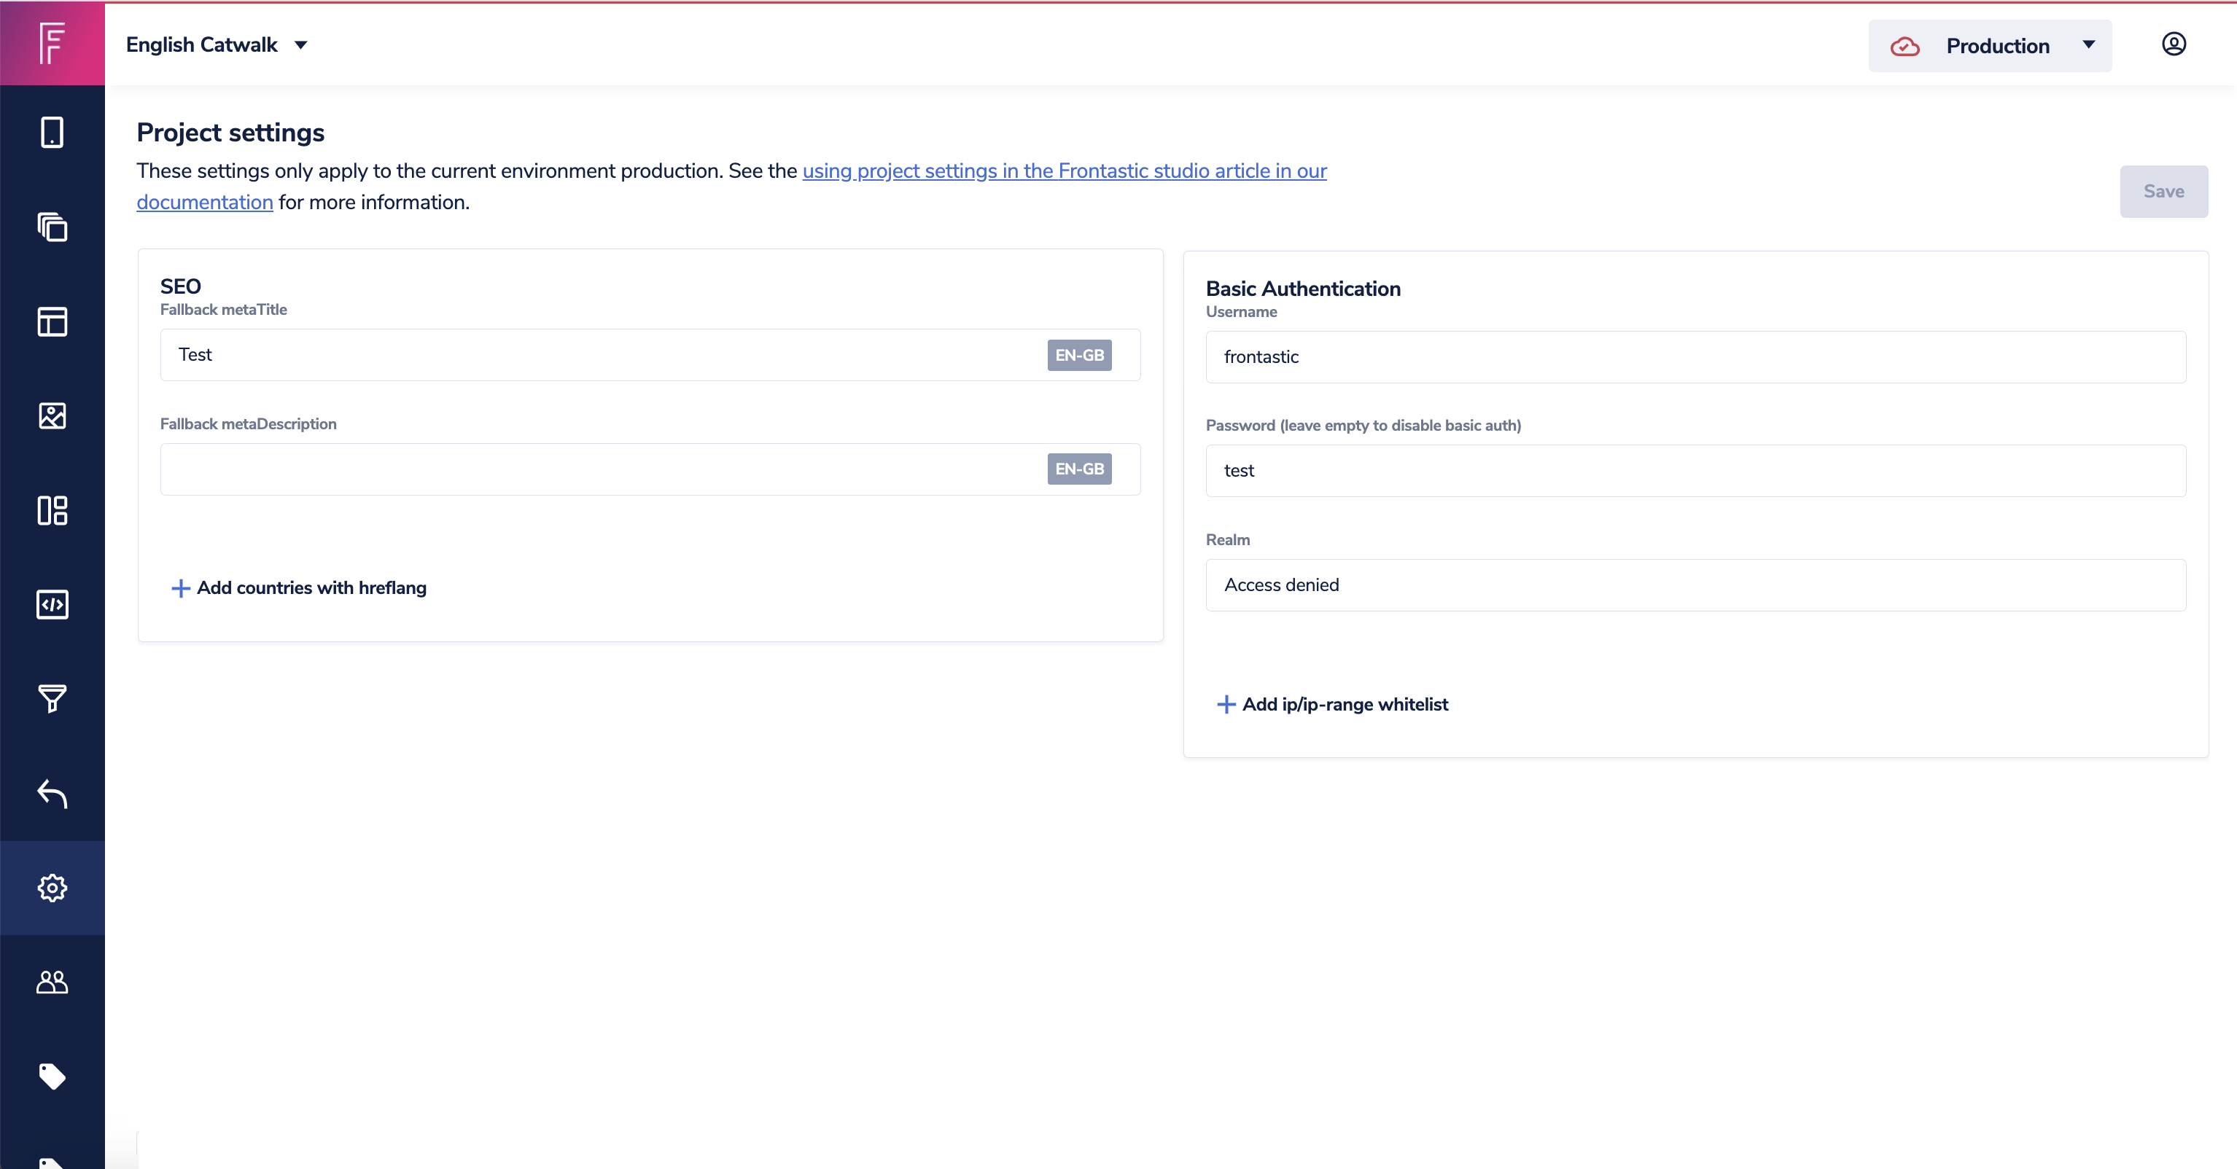The width and height of the screenshot is (2237, 1169).
Task: Open the media image library icon
Action: (52, 415)
